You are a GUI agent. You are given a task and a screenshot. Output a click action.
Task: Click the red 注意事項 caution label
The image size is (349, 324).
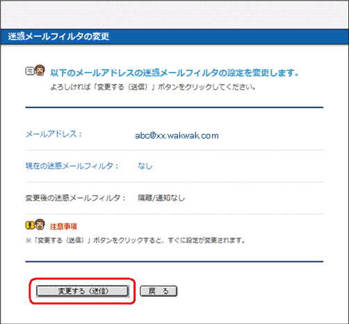63,226
